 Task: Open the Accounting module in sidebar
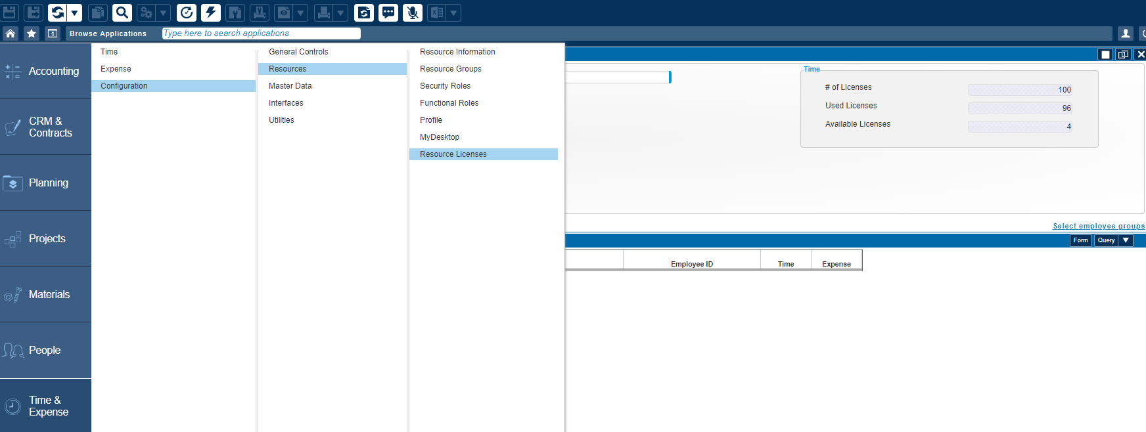(x=45, y=71)
